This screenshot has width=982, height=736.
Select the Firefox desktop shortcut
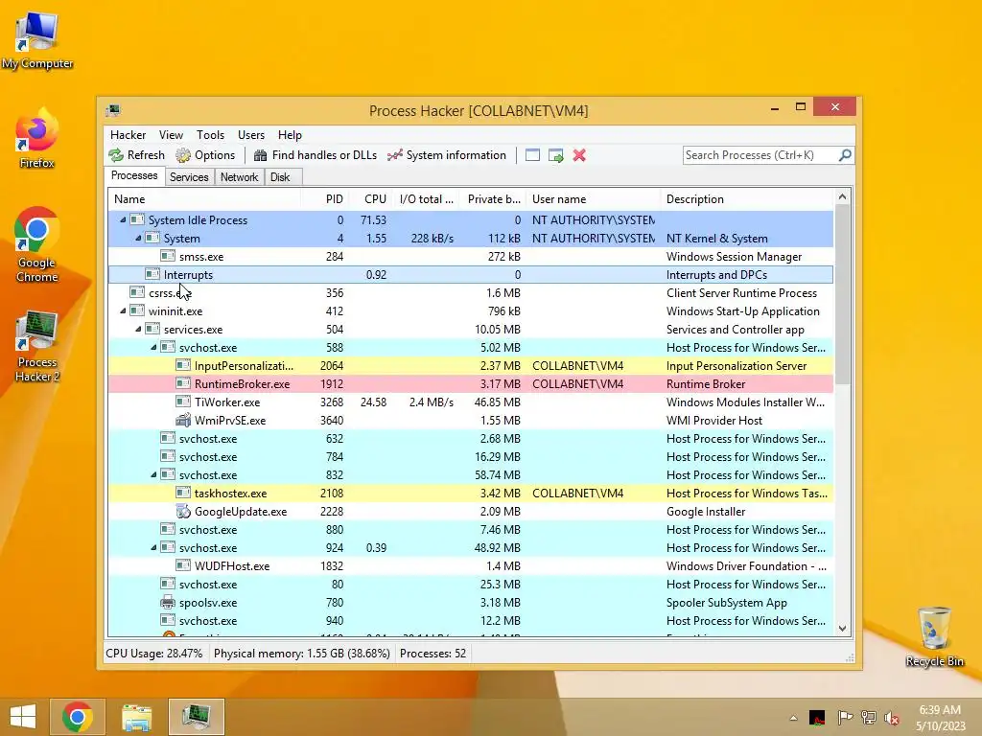37,139
